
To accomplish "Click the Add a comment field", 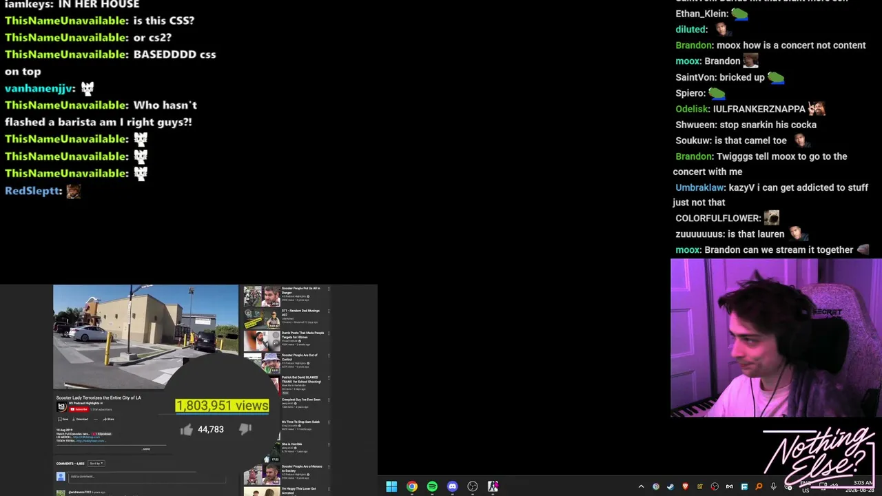I will [147, 477].
